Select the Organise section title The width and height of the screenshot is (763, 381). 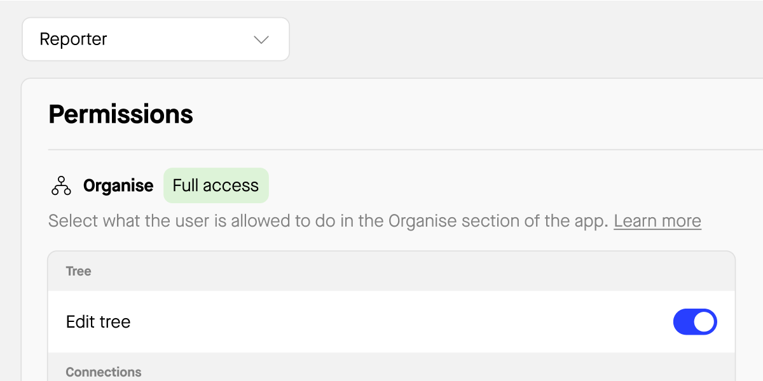(118, 185)
